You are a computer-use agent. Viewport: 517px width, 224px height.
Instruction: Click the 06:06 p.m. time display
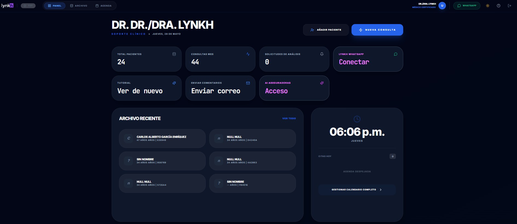(x=357, y=132)
